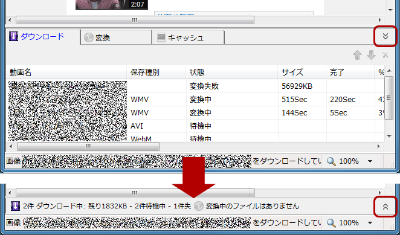The height and width of the screenshot is (235, 400).
Task: Click magnifier zoom icon in upper status bar
Action: (331, 161)
